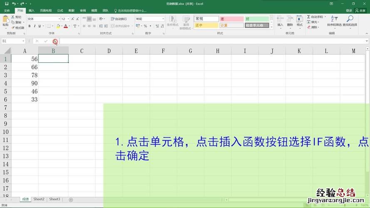Open Find and Select magnifier

[350, 21]
